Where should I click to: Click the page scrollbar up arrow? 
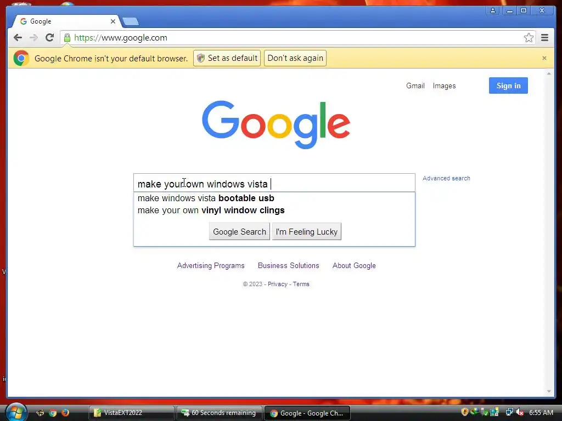(x=549, y=74)
